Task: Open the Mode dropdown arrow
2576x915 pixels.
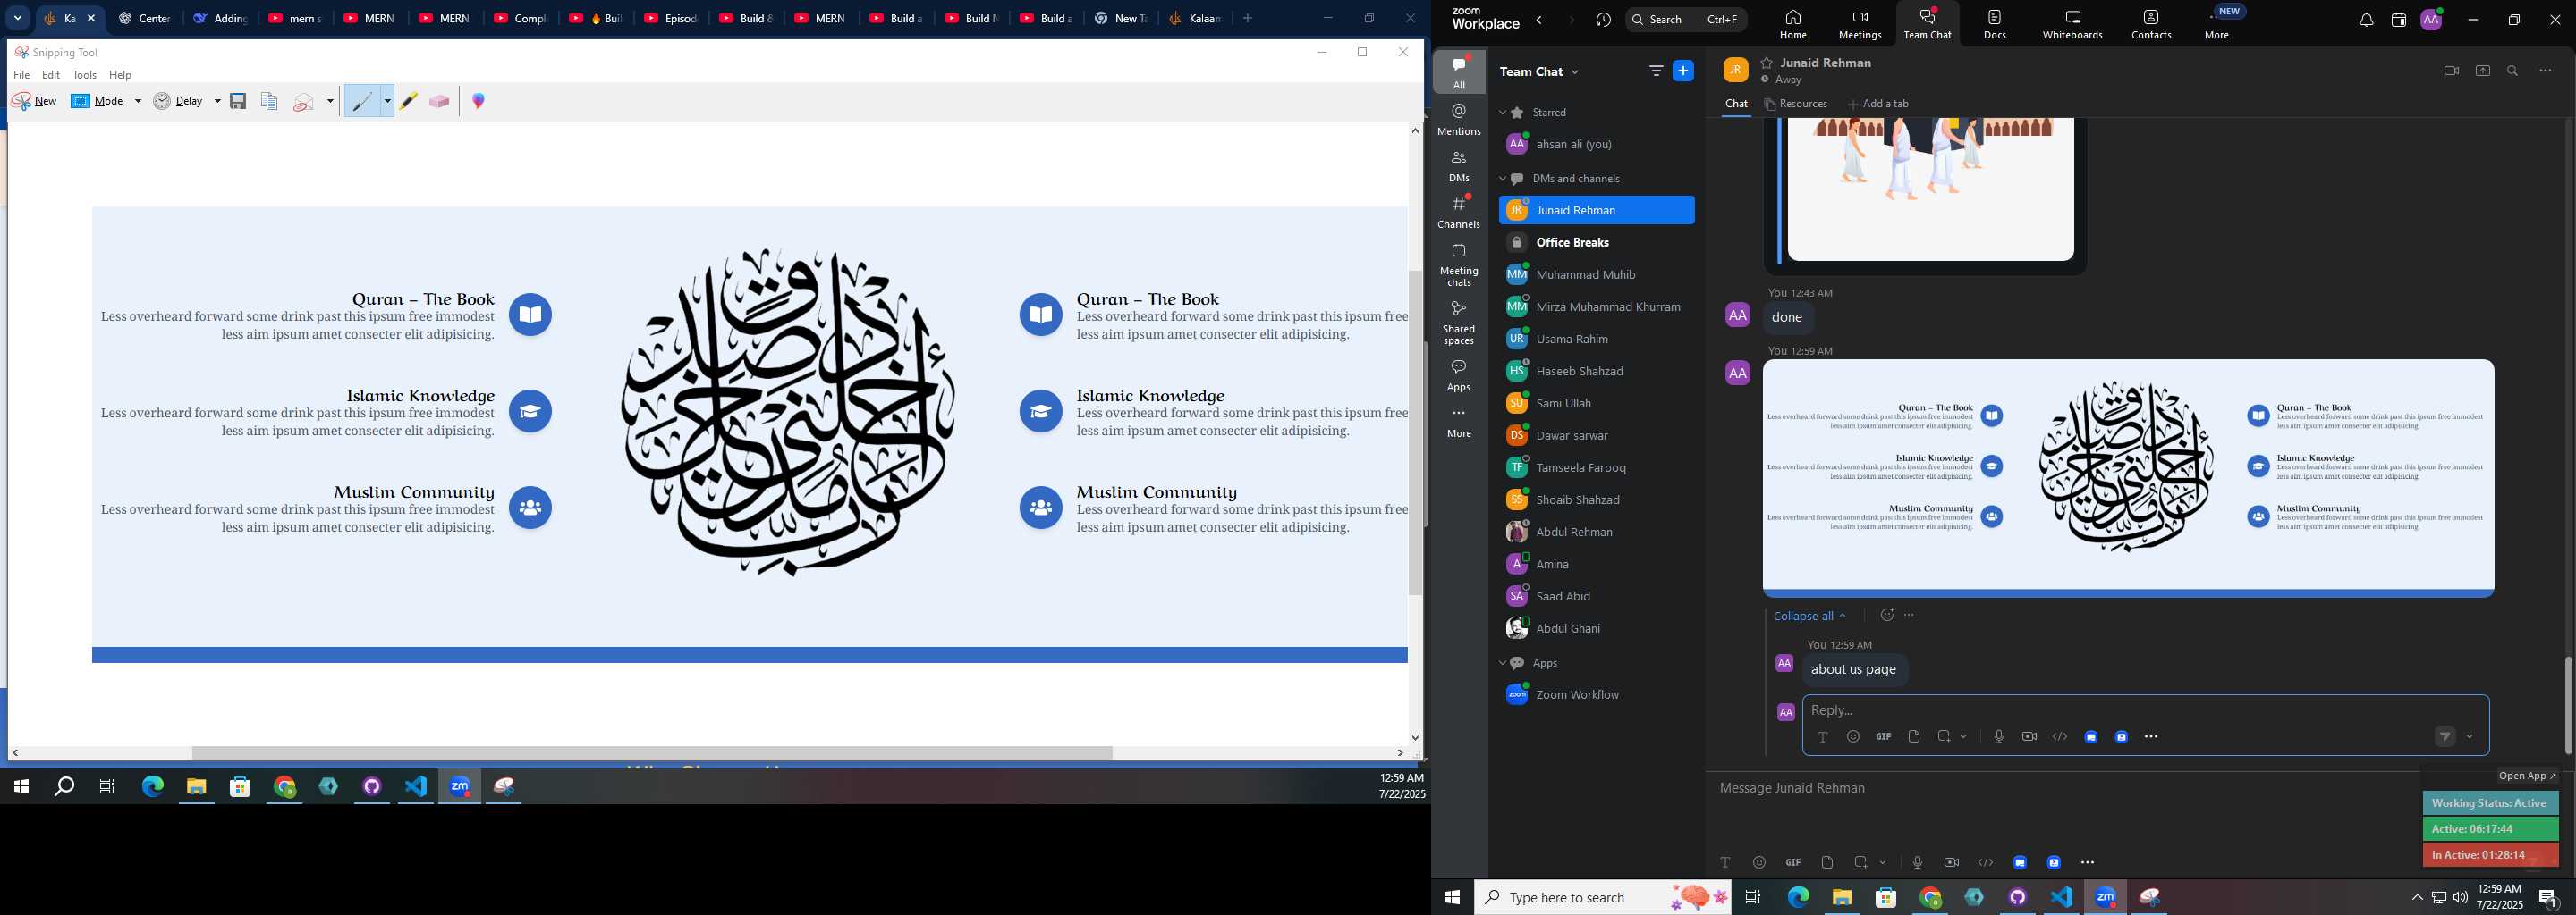Action: [x=138, y=101]
